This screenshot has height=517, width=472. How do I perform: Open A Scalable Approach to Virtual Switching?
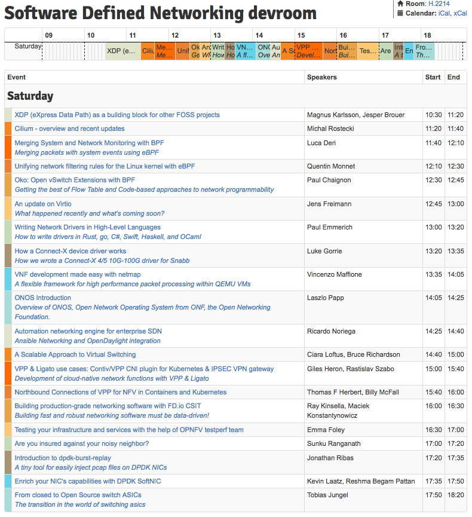point(75,354)
